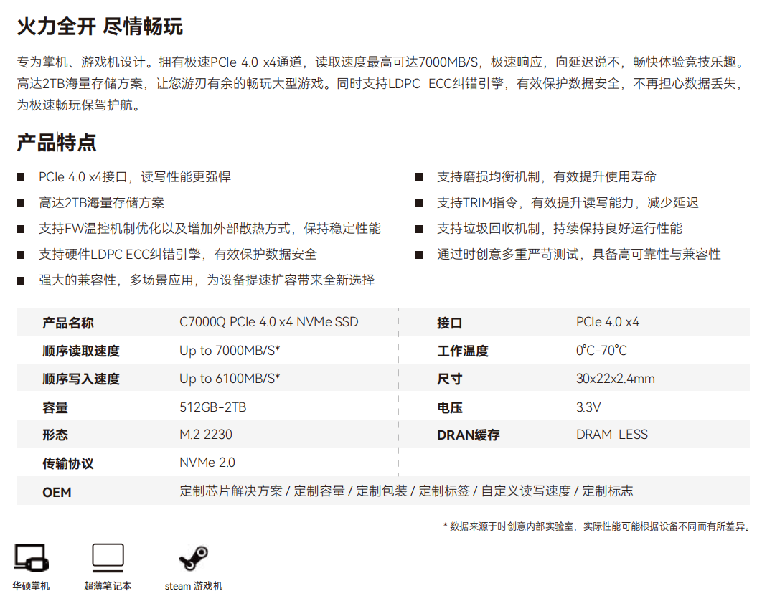This screenshot has height=596, width=757.
Task: Click the C7000Q PCIe 4.0 x4 NVMe SSD product name
Action: (x=268, y=322)
